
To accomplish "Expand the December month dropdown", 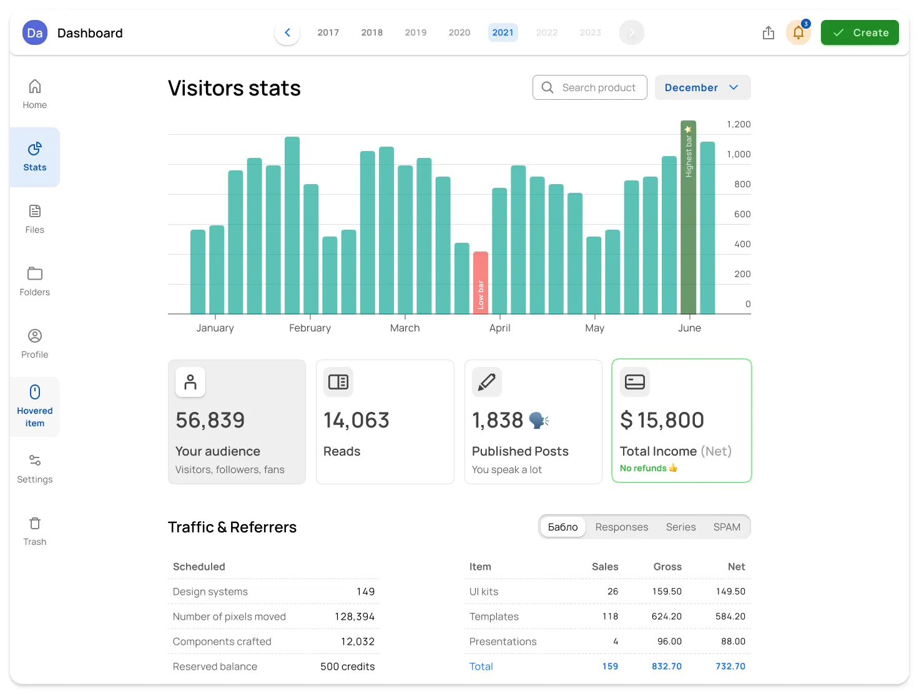I will [x=702, y=88].
